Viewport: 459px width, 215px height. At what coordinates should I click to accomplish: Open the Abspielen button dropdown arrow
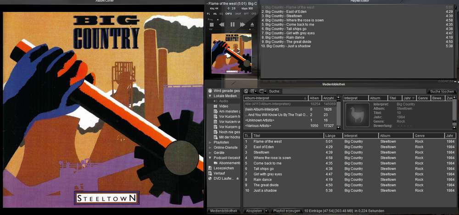(266, 211)
